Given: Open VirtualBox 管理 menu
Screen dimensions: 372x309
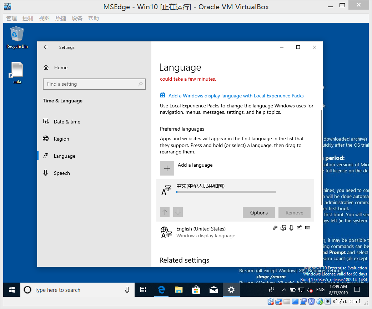Looking at the screenshot, I should [x=11, y=19].
